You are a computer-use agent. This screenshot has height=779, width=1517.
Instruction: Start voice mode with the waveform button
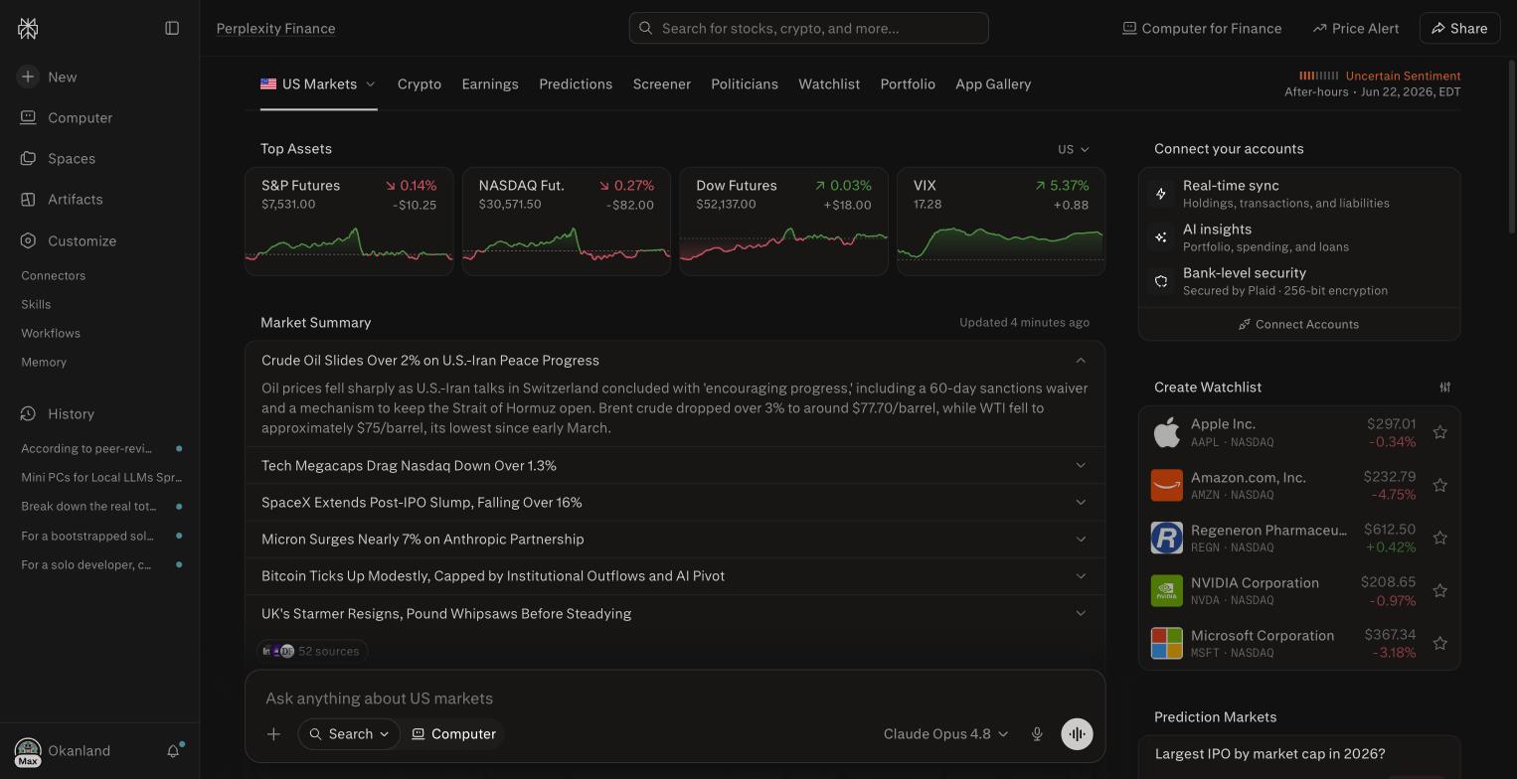[1077, 734]
